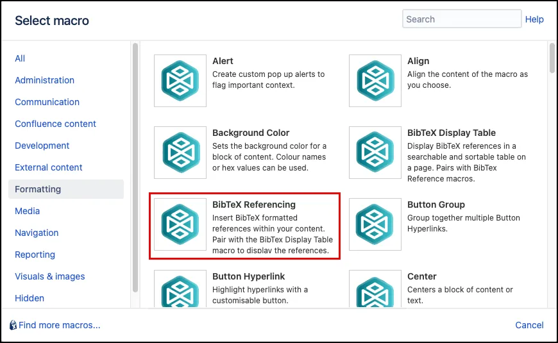Image resolution: width=558 pixels, height=343 pixels.
Task: Switch to the Navigation category
Action: point(37,233)
